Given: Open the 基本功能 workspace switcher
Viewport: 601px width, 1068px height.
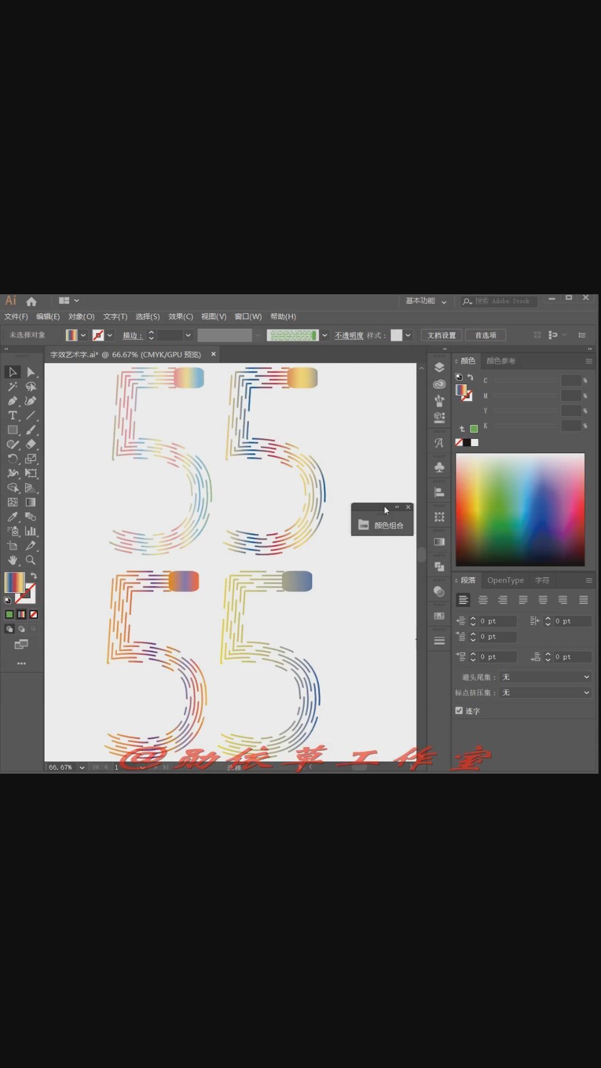Looking at the screenshot, I should [426, 301].
